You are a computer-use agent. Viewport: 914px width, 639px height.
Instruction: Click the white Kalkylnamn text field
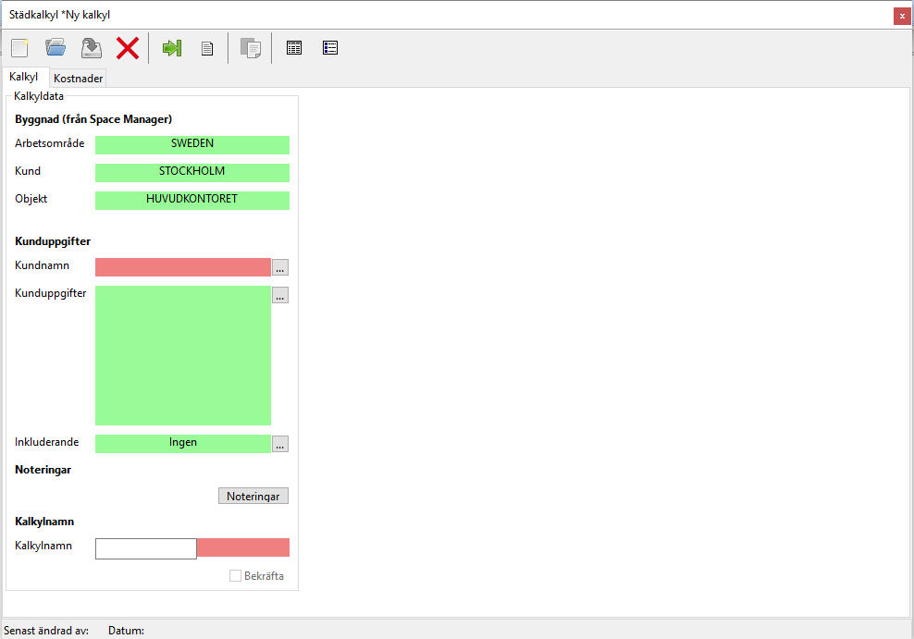coord(146,548)
